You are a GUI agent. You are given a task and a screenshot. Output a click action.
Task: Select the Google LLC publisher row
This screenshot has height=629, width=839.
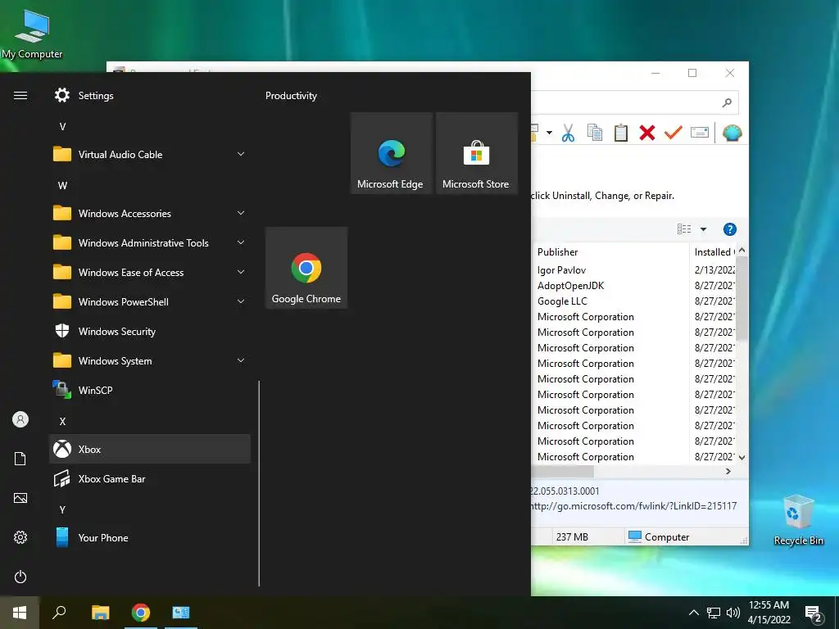[x=562, y=301]
